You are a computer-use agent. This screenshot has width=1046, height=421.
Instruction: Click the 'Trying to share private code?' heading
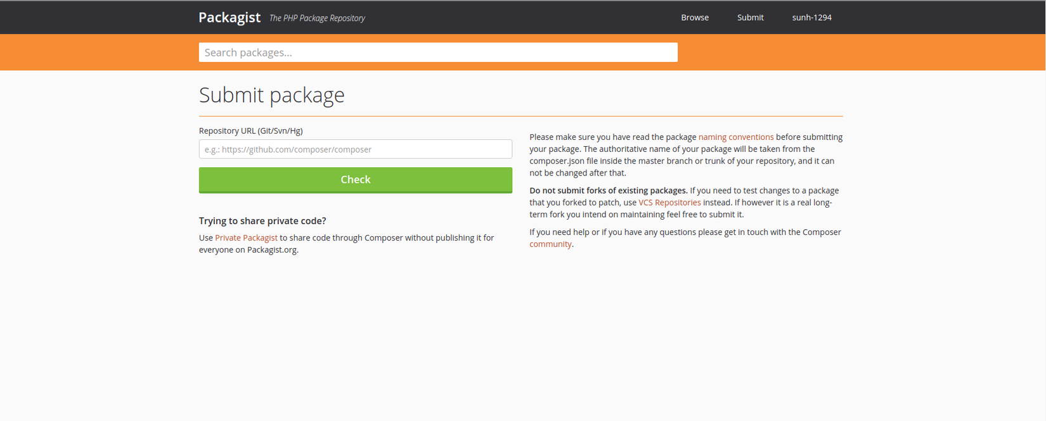[x=262, y=221]
